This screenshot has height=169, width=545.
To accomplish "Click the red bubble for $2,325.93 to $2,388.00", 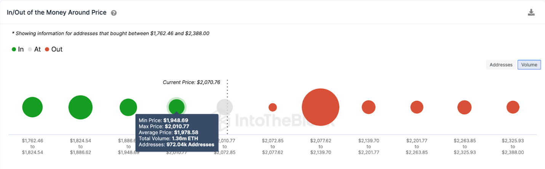I will click(513, 107).
